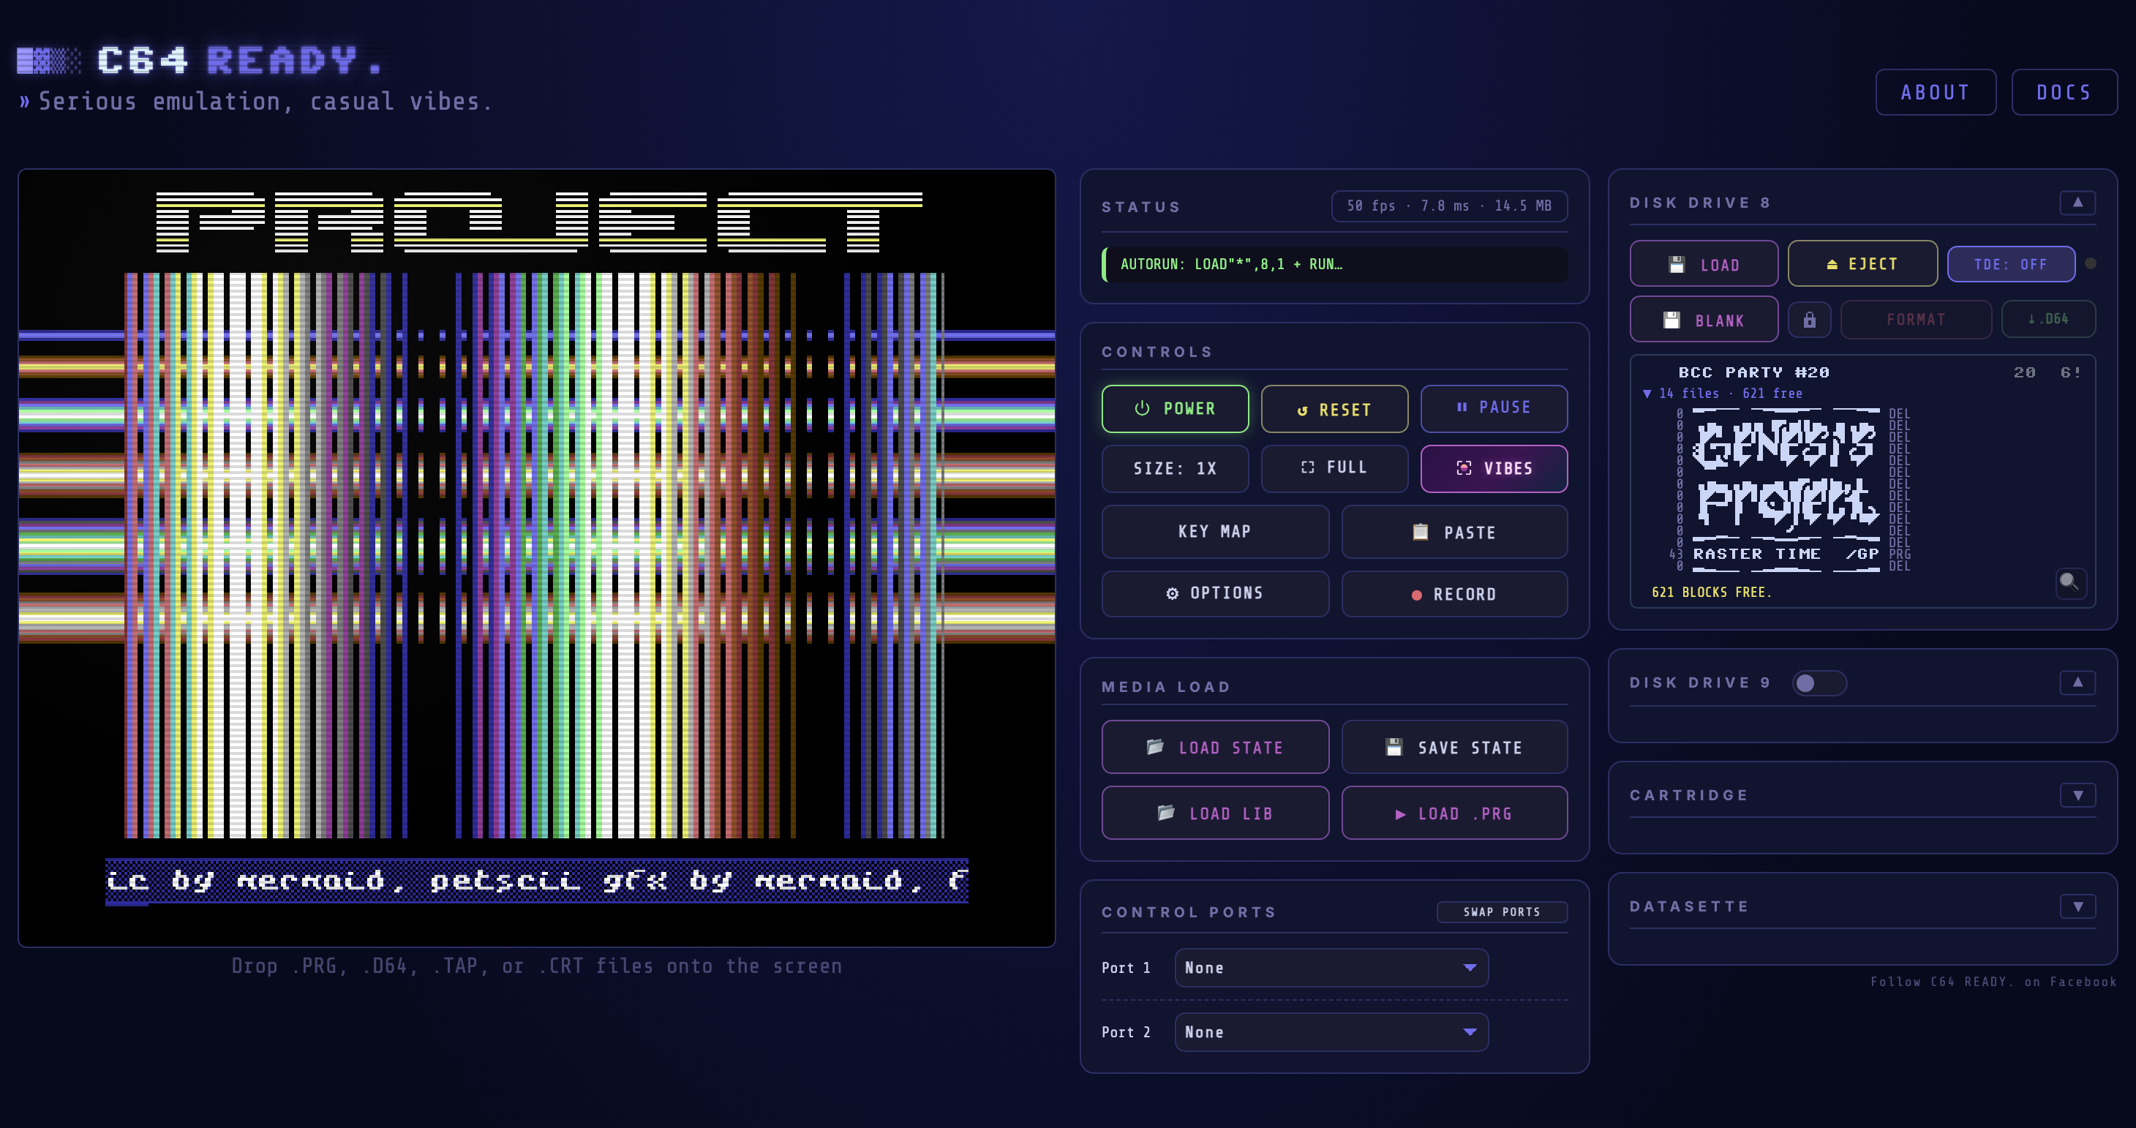Click the Disk Drive 8 activity LED
Screen dimensions: 2136x1128
(x=2090, y=264)
